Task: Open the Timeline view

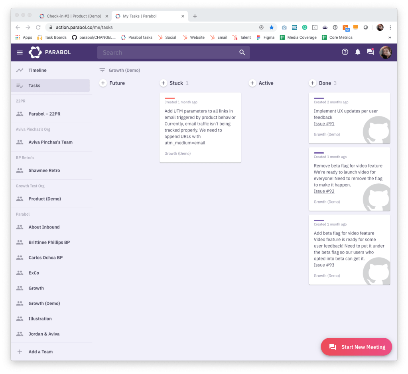Action: [50, 70]
